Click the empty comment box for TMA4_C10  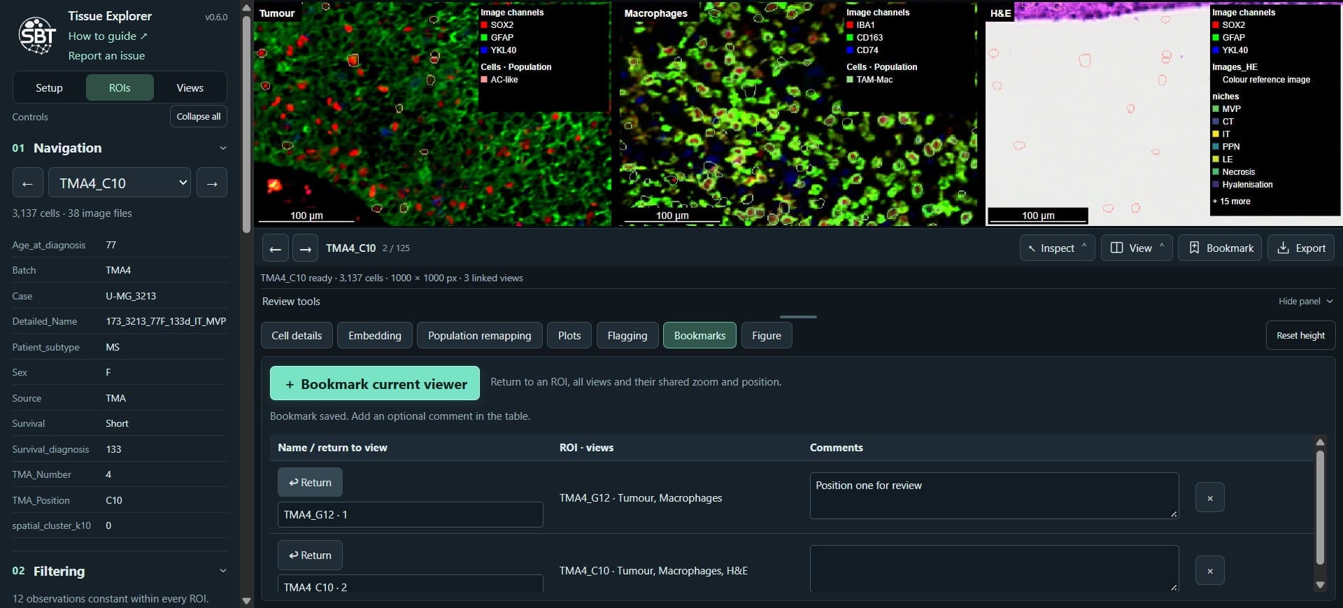pyautogui.click(x=994, y=568)
